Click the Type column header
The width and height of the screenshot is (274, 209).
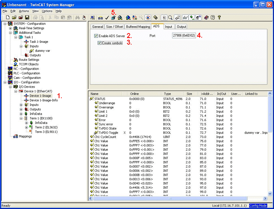[x=173, y=94]
